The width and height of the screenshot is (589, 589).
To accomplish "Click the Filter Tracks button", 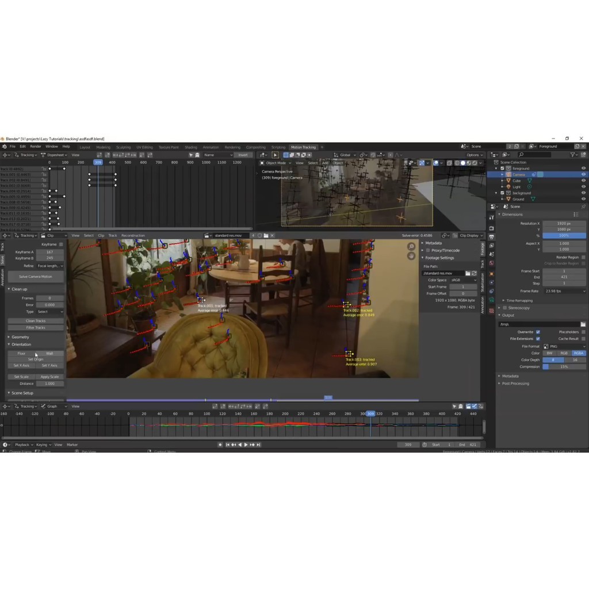I will point(36,327).
